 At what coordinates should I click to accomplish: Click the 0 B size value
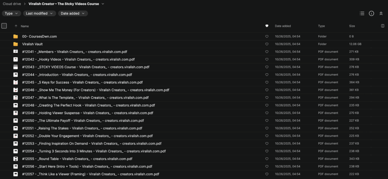pos(351,36)
